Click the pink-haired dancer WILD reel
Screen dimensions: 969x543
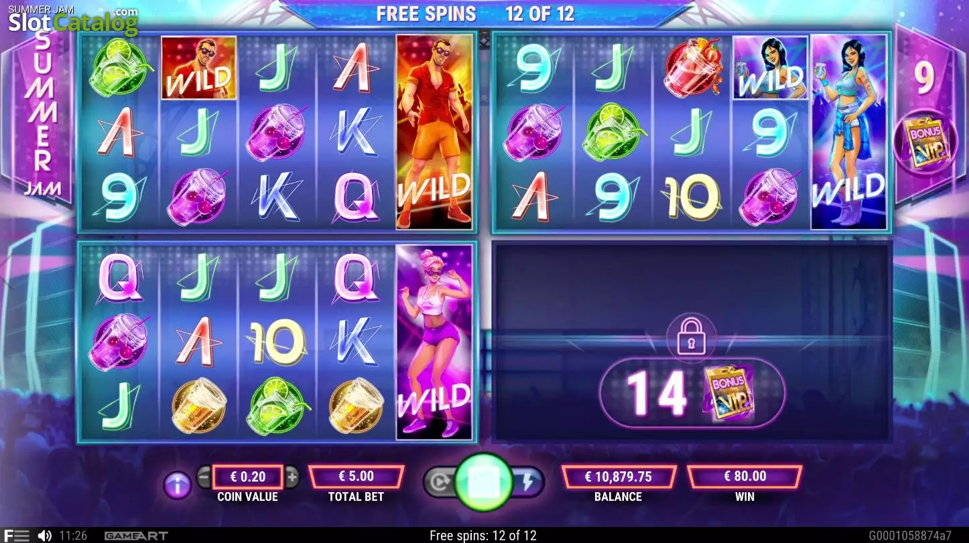[x=434, y=342]
